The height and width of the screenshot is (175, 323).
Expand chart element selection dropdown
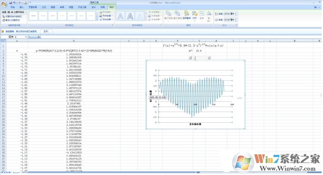click(25, 12)
